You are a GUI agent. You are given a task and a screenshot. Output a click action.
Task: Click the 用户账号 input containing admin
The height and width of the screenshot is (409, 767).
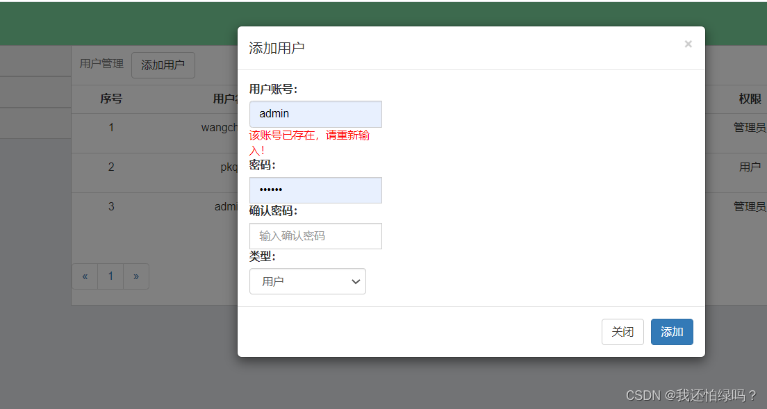[315, 114]
